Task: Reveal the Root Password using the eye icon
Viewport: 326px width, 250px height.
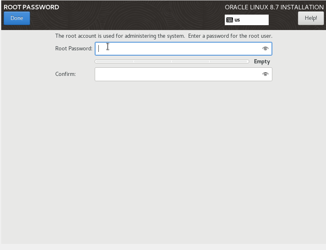Action: tap(265, 49)
